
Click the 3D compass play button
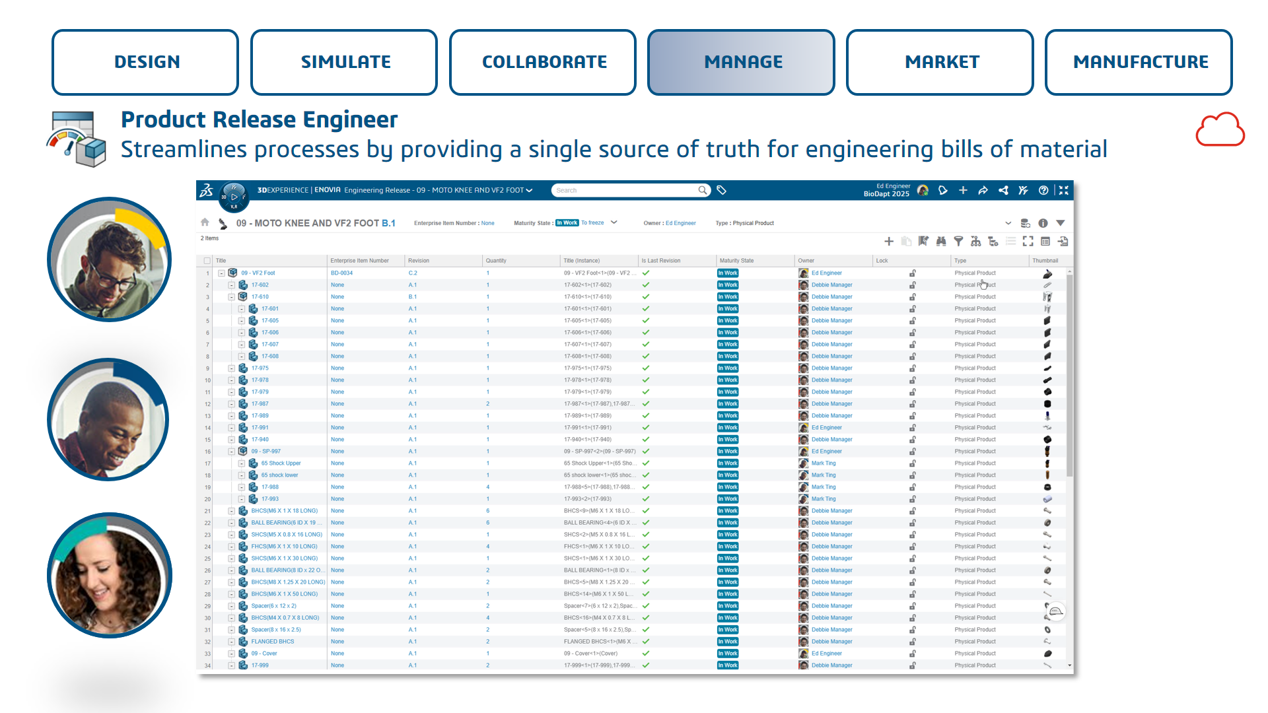pos(234,197)
